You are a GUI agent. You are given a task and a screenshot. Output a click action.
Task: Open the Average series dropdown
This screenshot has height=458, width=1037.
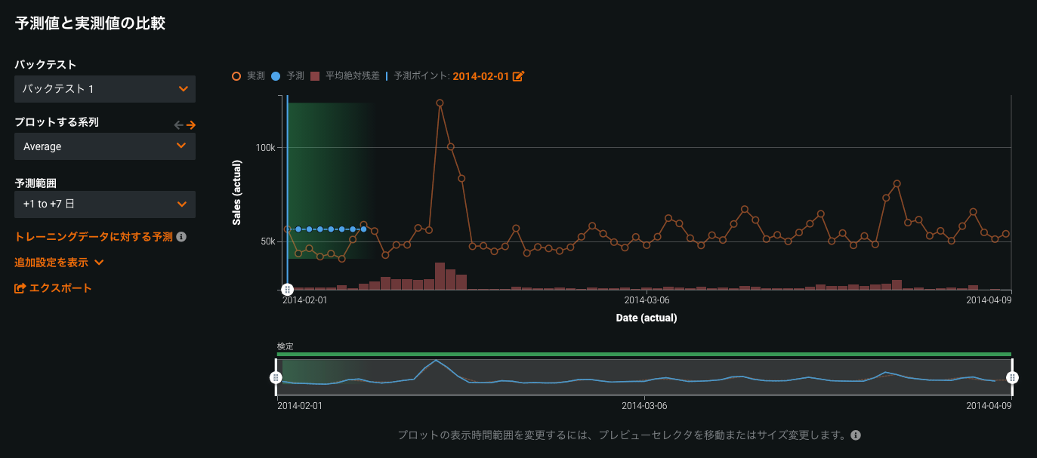105,146
